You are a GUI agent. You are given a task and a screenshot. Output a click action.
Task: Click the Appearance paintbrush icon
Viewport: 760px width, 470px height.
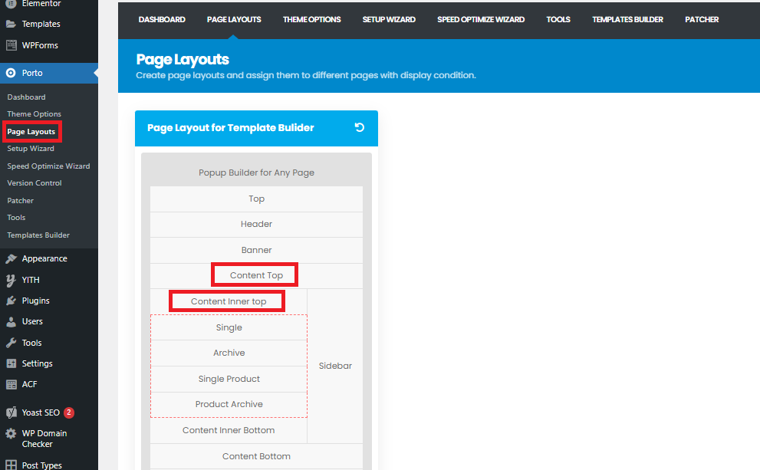11,258
